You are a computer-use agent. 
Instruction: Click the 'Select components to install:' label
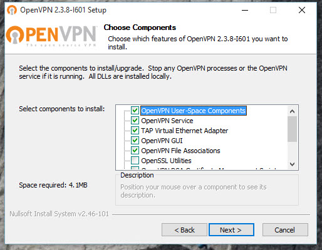(x=62, y=109)
